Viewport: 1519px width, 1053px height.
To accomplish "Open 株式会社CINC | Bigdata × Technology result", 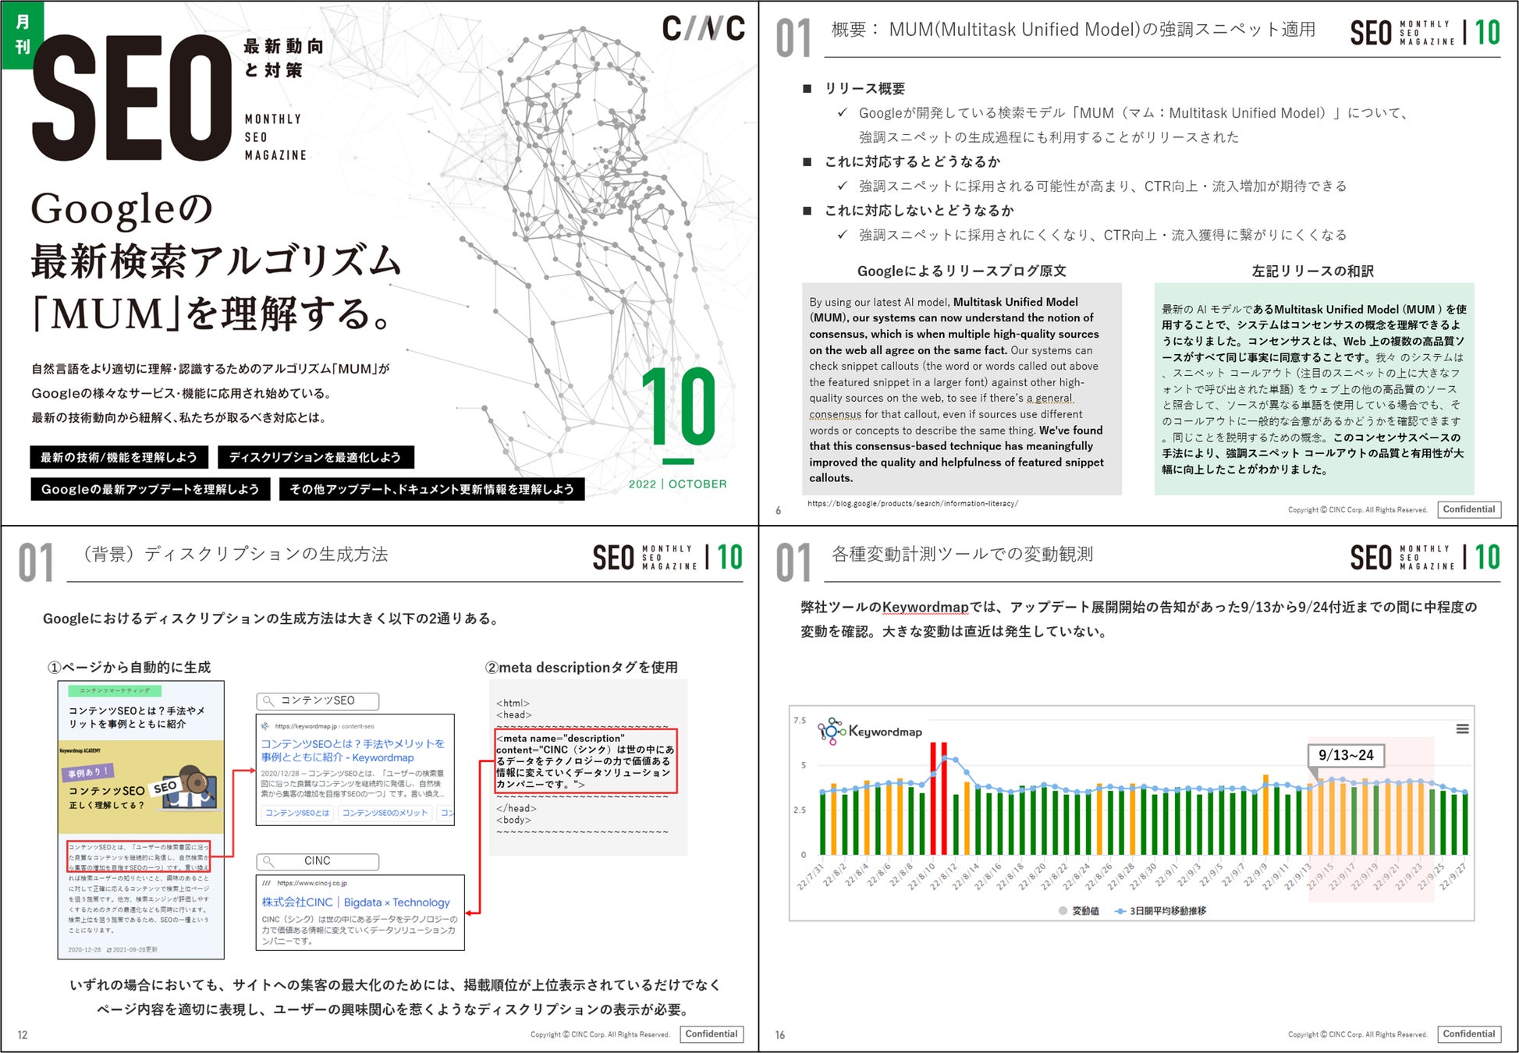I will coord(356,902).
